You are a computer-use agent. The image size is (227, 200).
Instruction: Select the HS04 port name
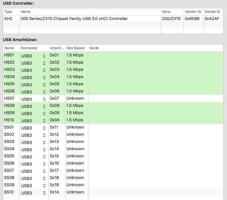point(9,77)
